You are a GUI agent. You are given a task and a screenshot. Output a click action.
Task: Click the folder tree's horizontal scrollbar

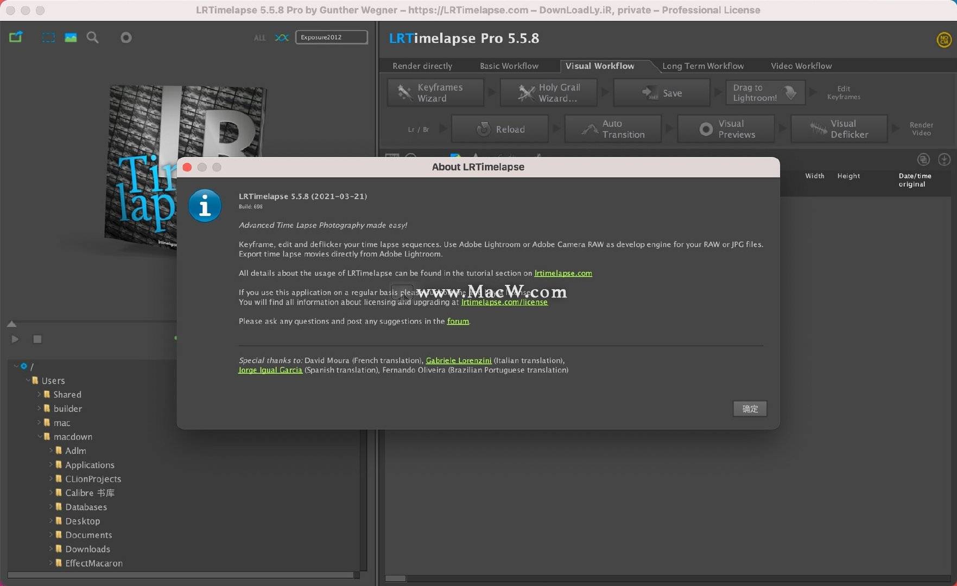181,575
